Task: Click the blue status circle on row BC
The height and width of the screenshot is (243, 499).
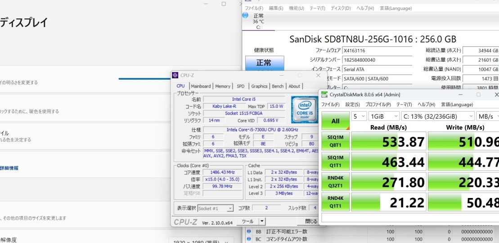Action: [248, 239]
